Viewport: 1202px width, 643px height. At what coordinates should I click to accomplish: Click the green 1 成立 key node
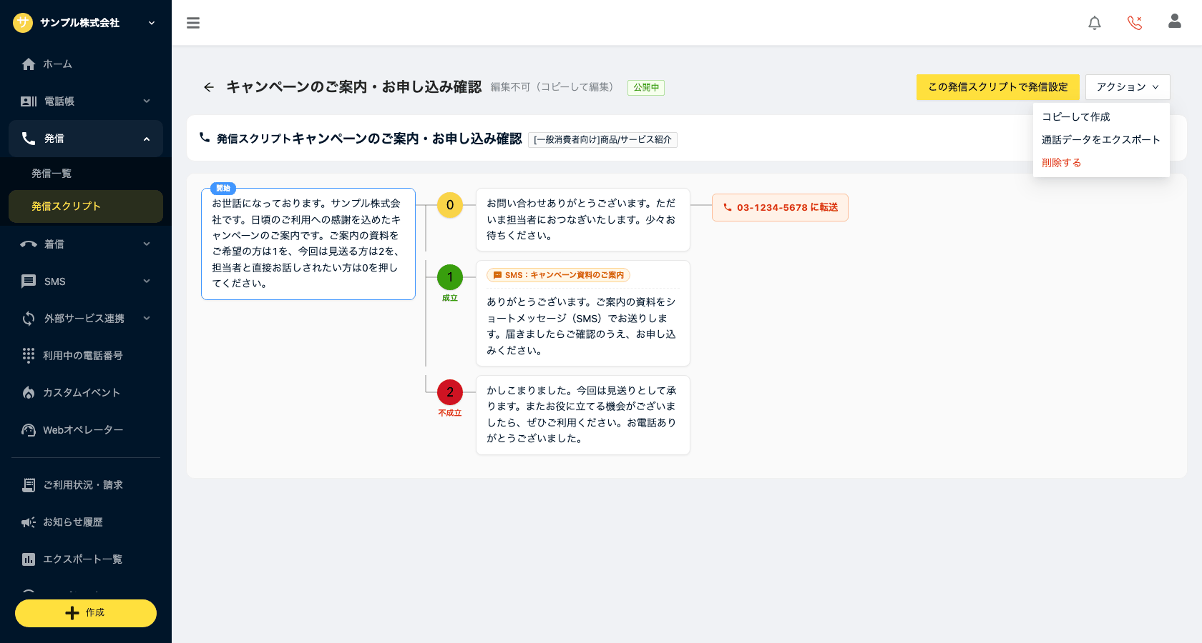450,277
